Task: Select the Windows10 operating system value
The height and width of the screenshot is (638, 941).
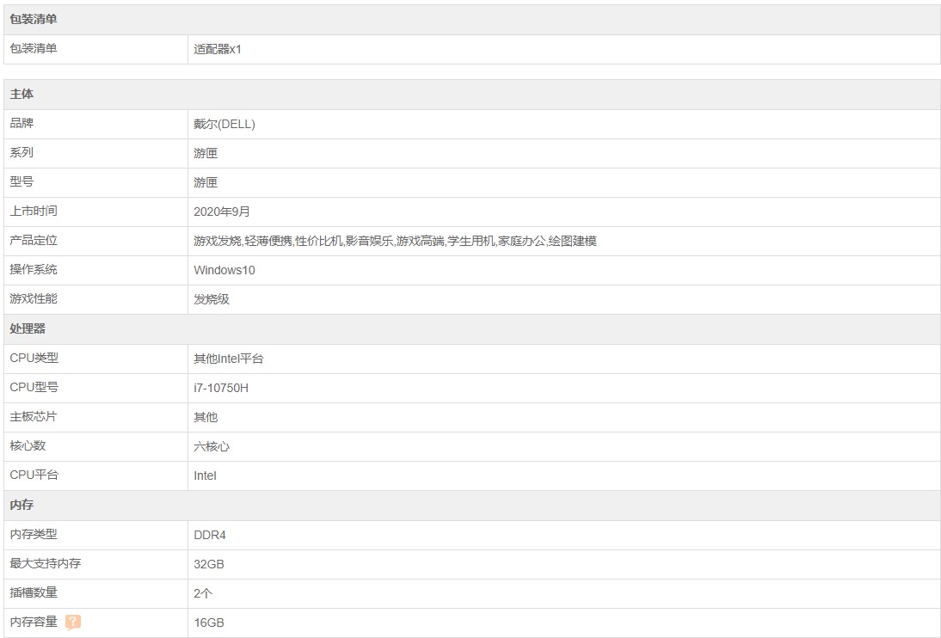Action: point(224,270)
